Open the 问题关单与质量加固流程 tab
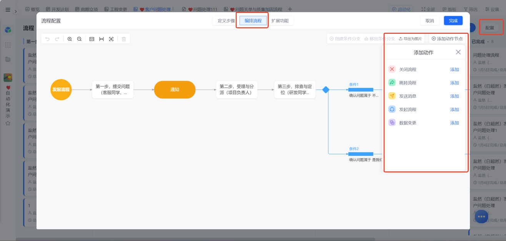 (x=253, y=9)
